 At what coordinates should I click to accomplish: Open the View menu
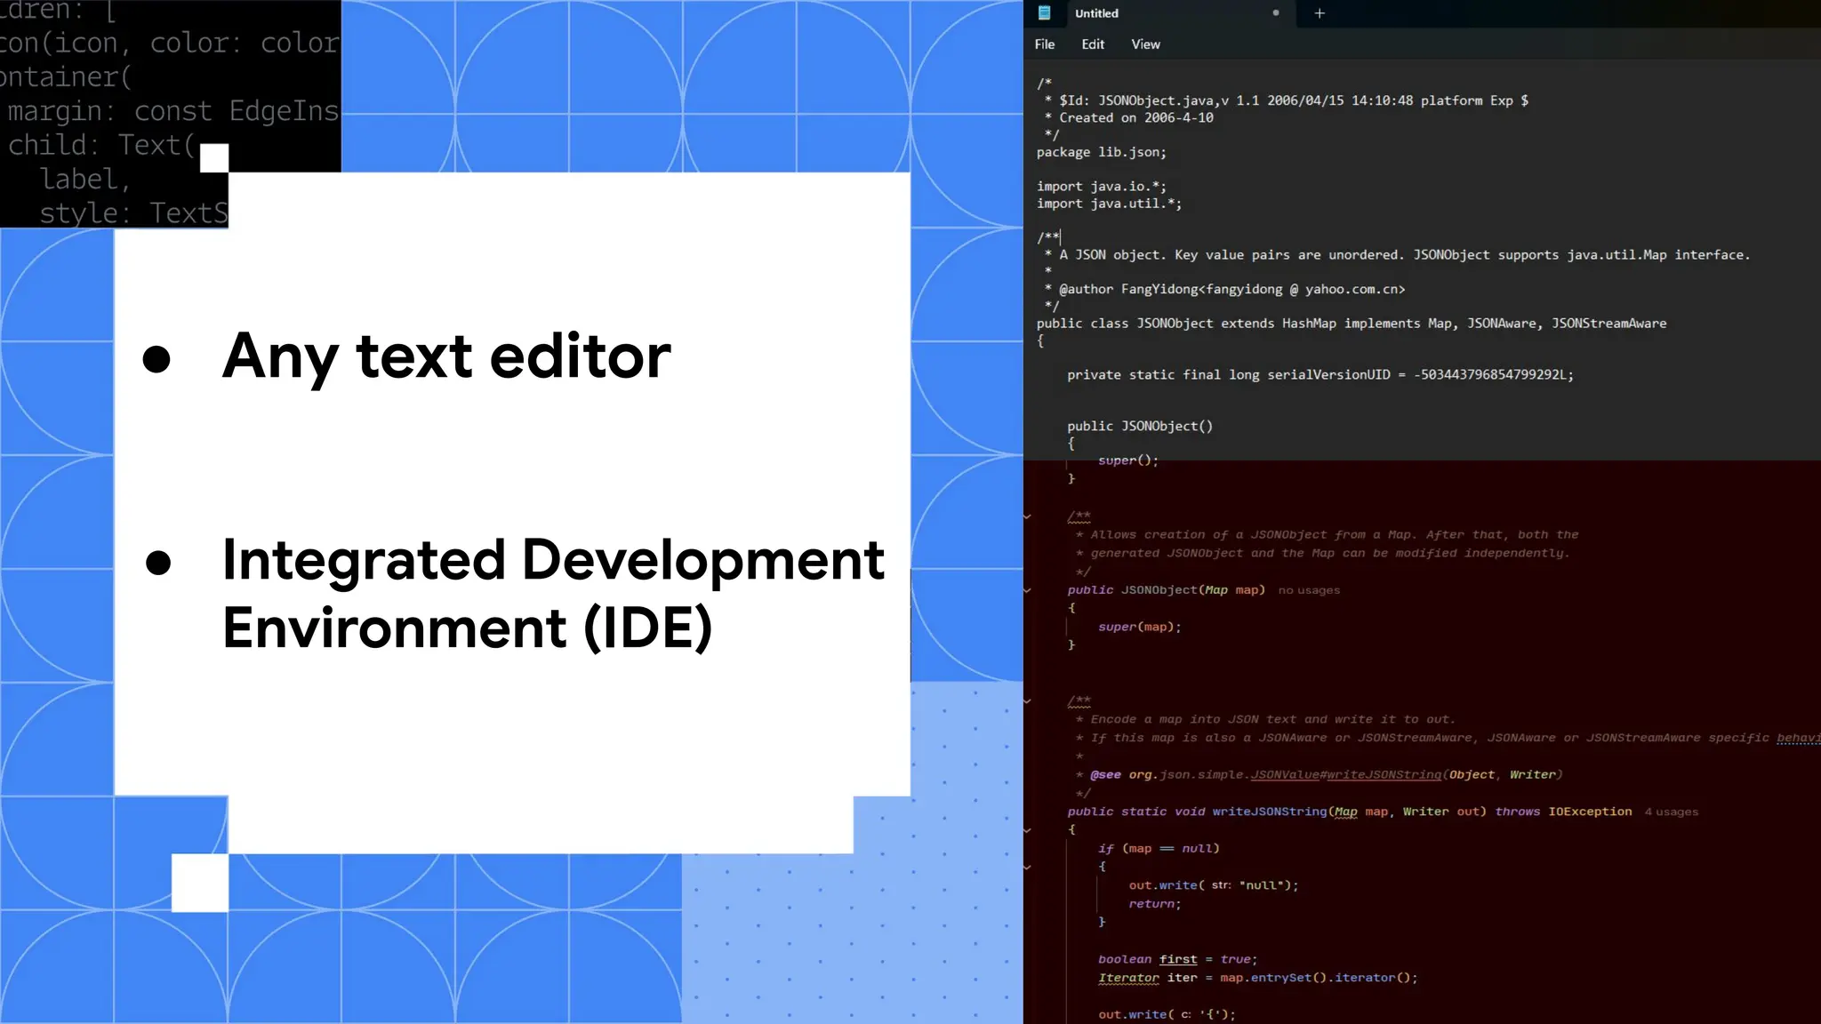pos(1145,44)
